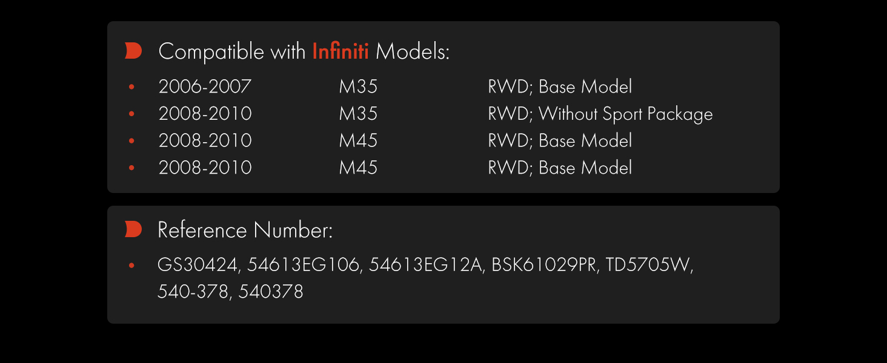Image resolution: width=887 pixels, height=363 pixels.
Task: Select 'RWD; Without Sport Package' text
Action: [600, 114]
